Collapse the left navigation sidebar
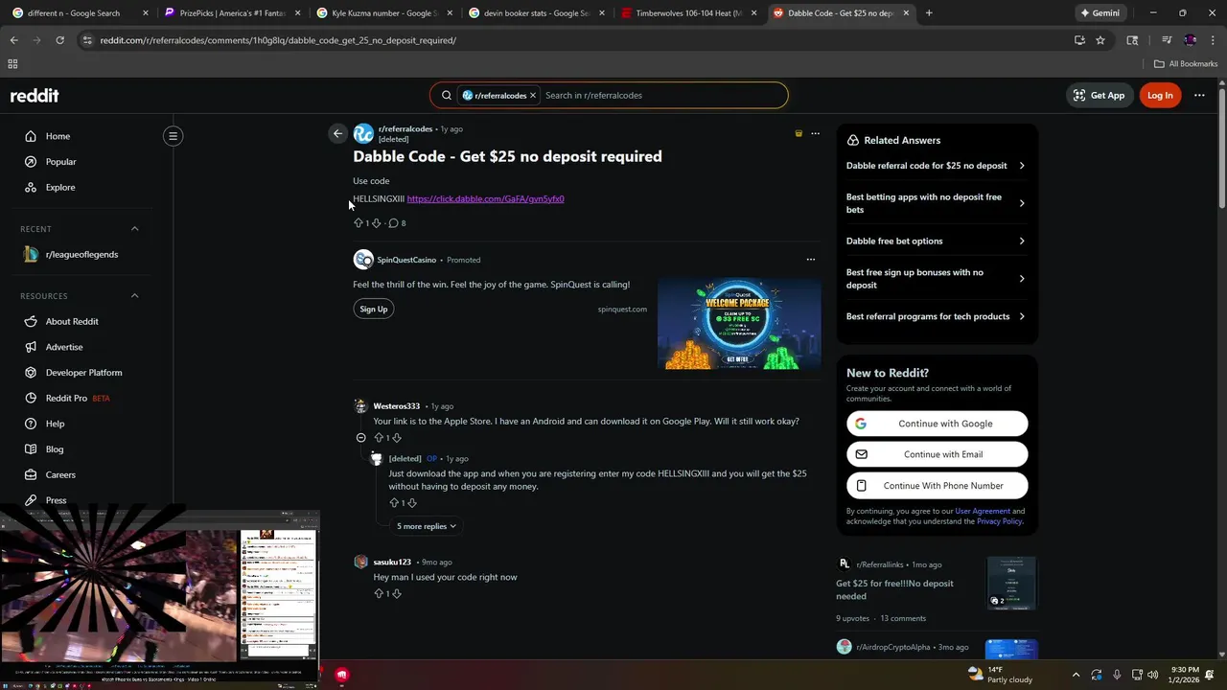The width and height of the screenshot is (1227, 690). tap(174, 136)
